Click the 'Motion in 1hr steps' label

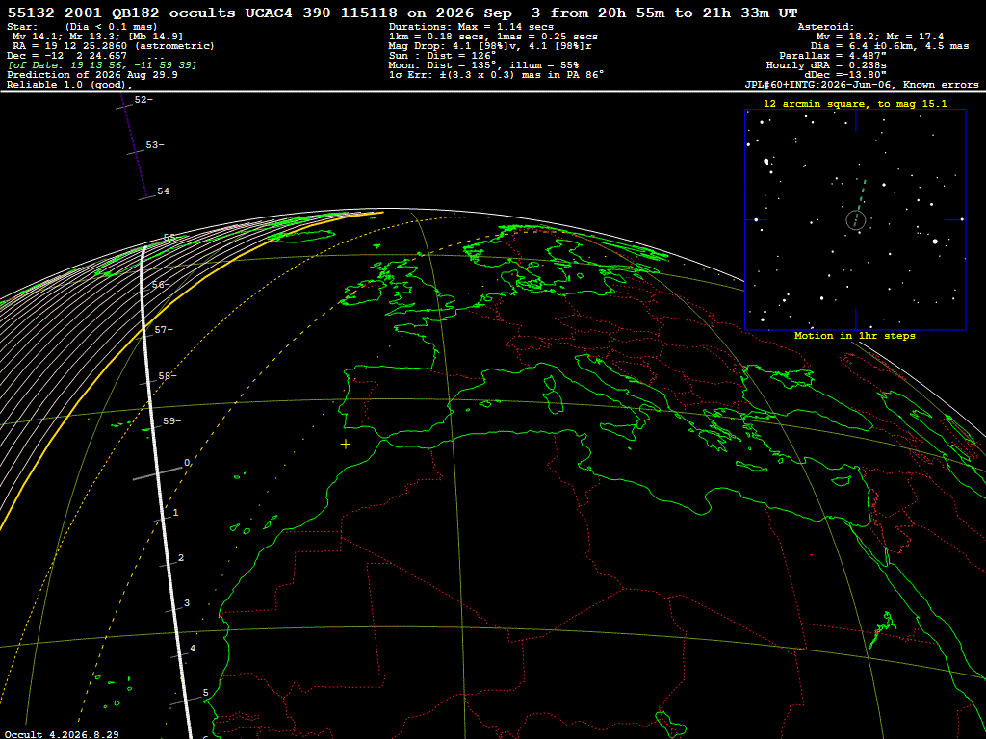tap(855, 336)
